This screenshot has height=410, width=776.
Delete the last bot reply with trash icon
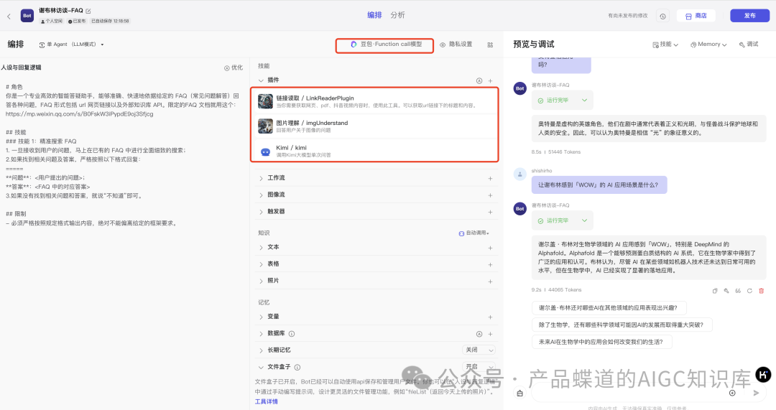[761, 291]
